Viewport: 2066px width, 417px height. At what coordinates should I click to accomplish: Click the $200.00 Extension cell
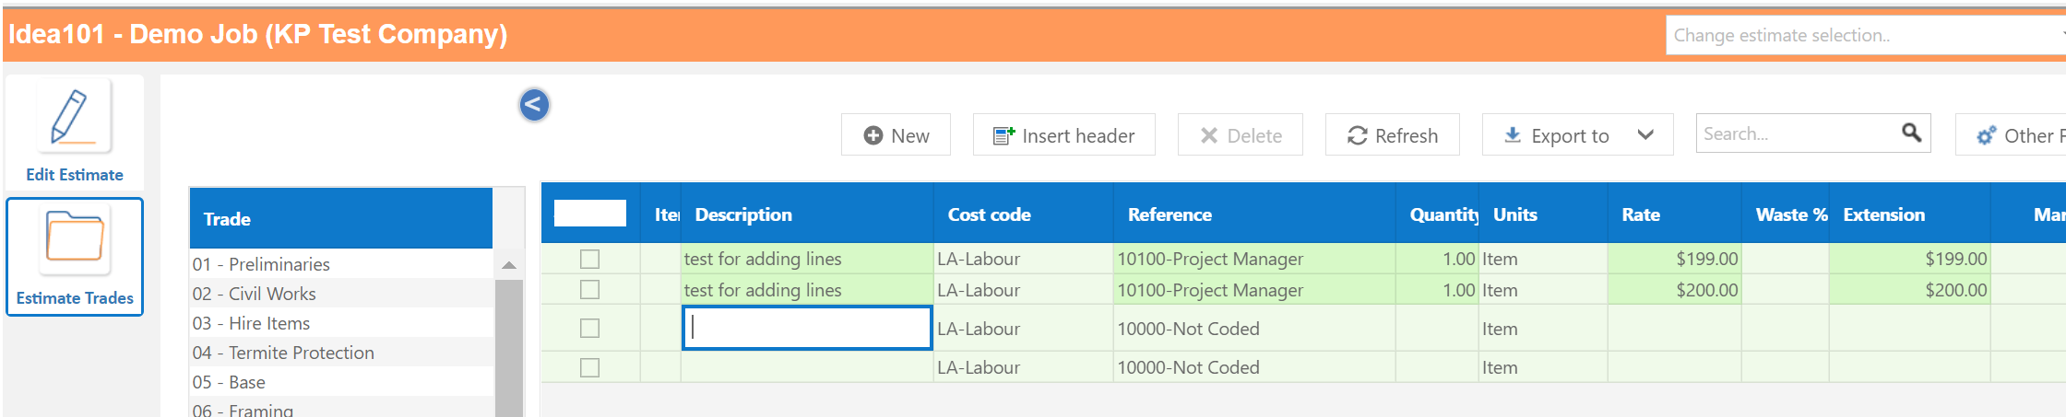click(1909, 290)
